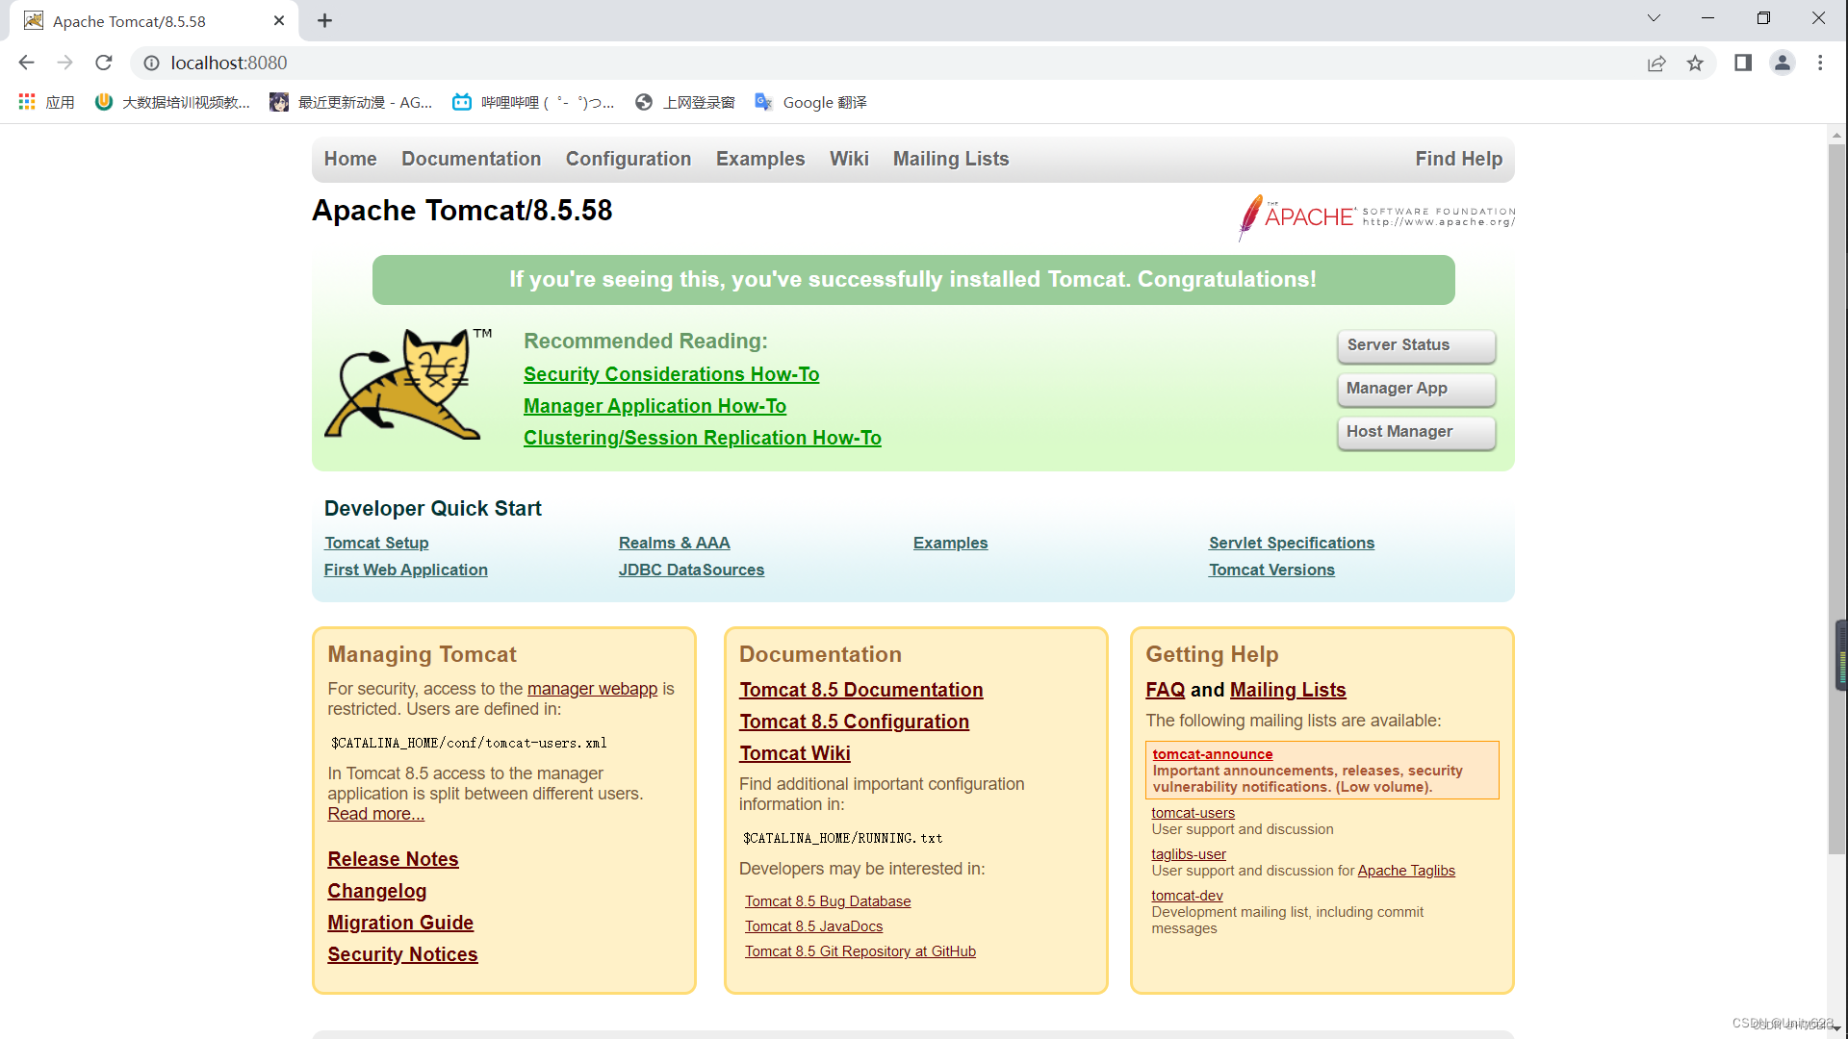Open the bilibili bookmark

pyautogui.click(x=532, y=102)
